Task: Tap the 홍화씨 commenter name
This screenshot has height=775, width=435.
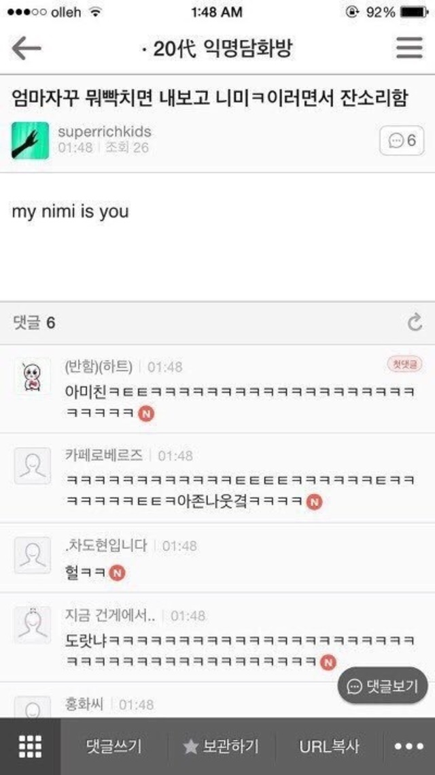Action: pyautogui.click(x=84, y=704)
